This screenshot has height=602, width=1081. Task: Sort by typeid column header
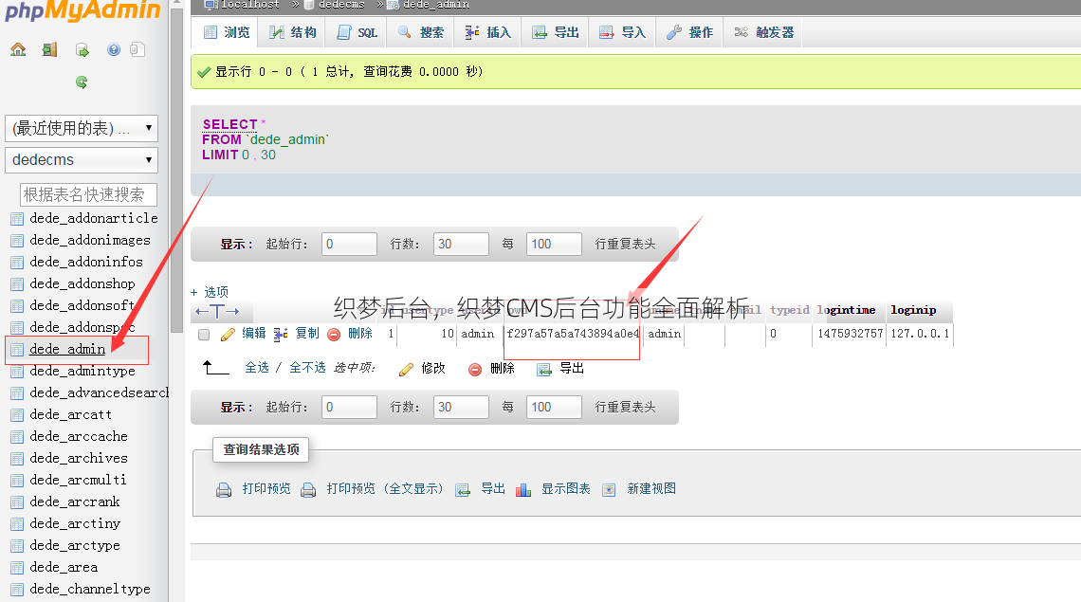(x=790, y=310)
